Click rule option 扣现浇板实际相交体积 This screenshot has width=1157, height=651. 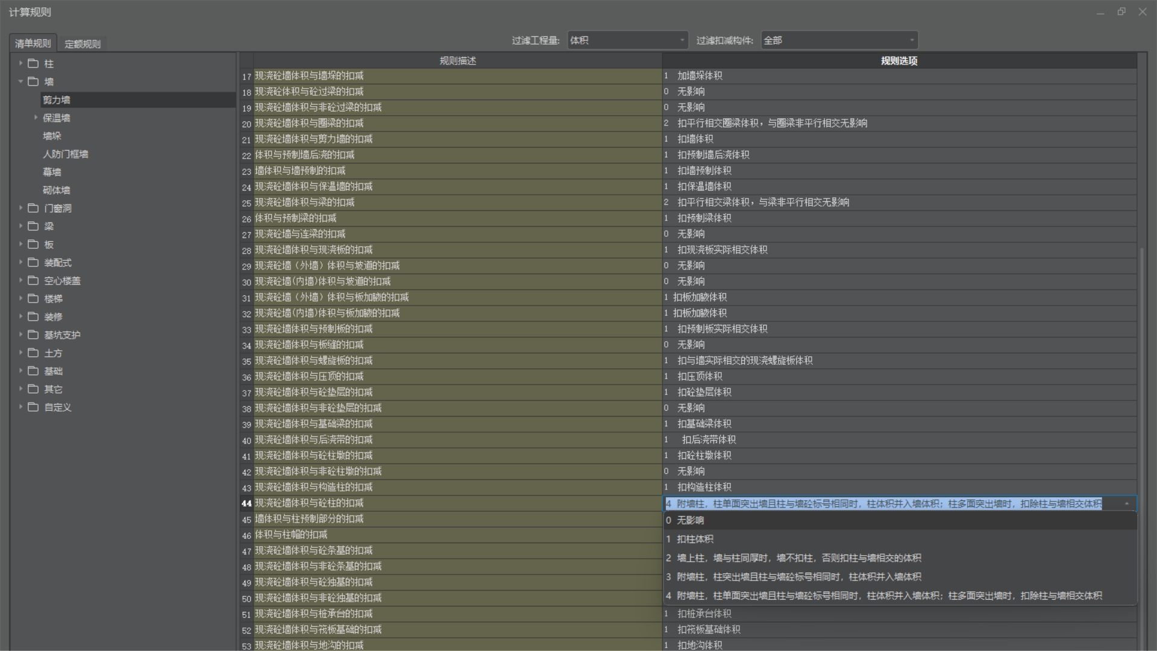click(x=900, y=250)
